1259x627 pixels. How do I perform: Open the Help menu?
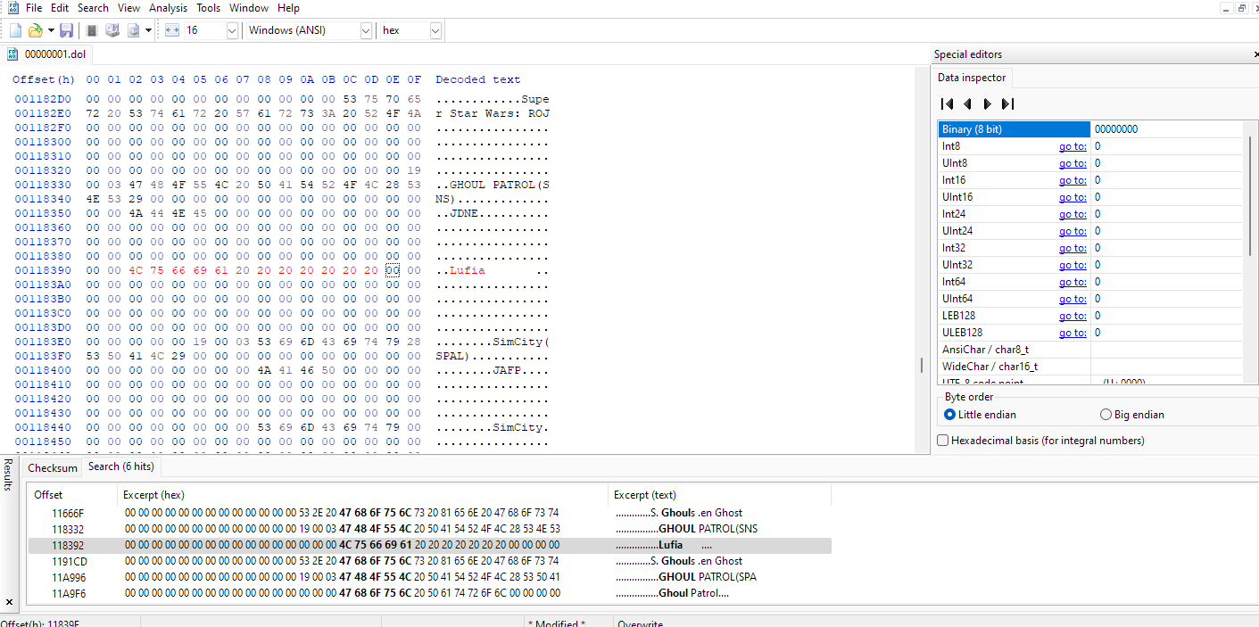288,7
